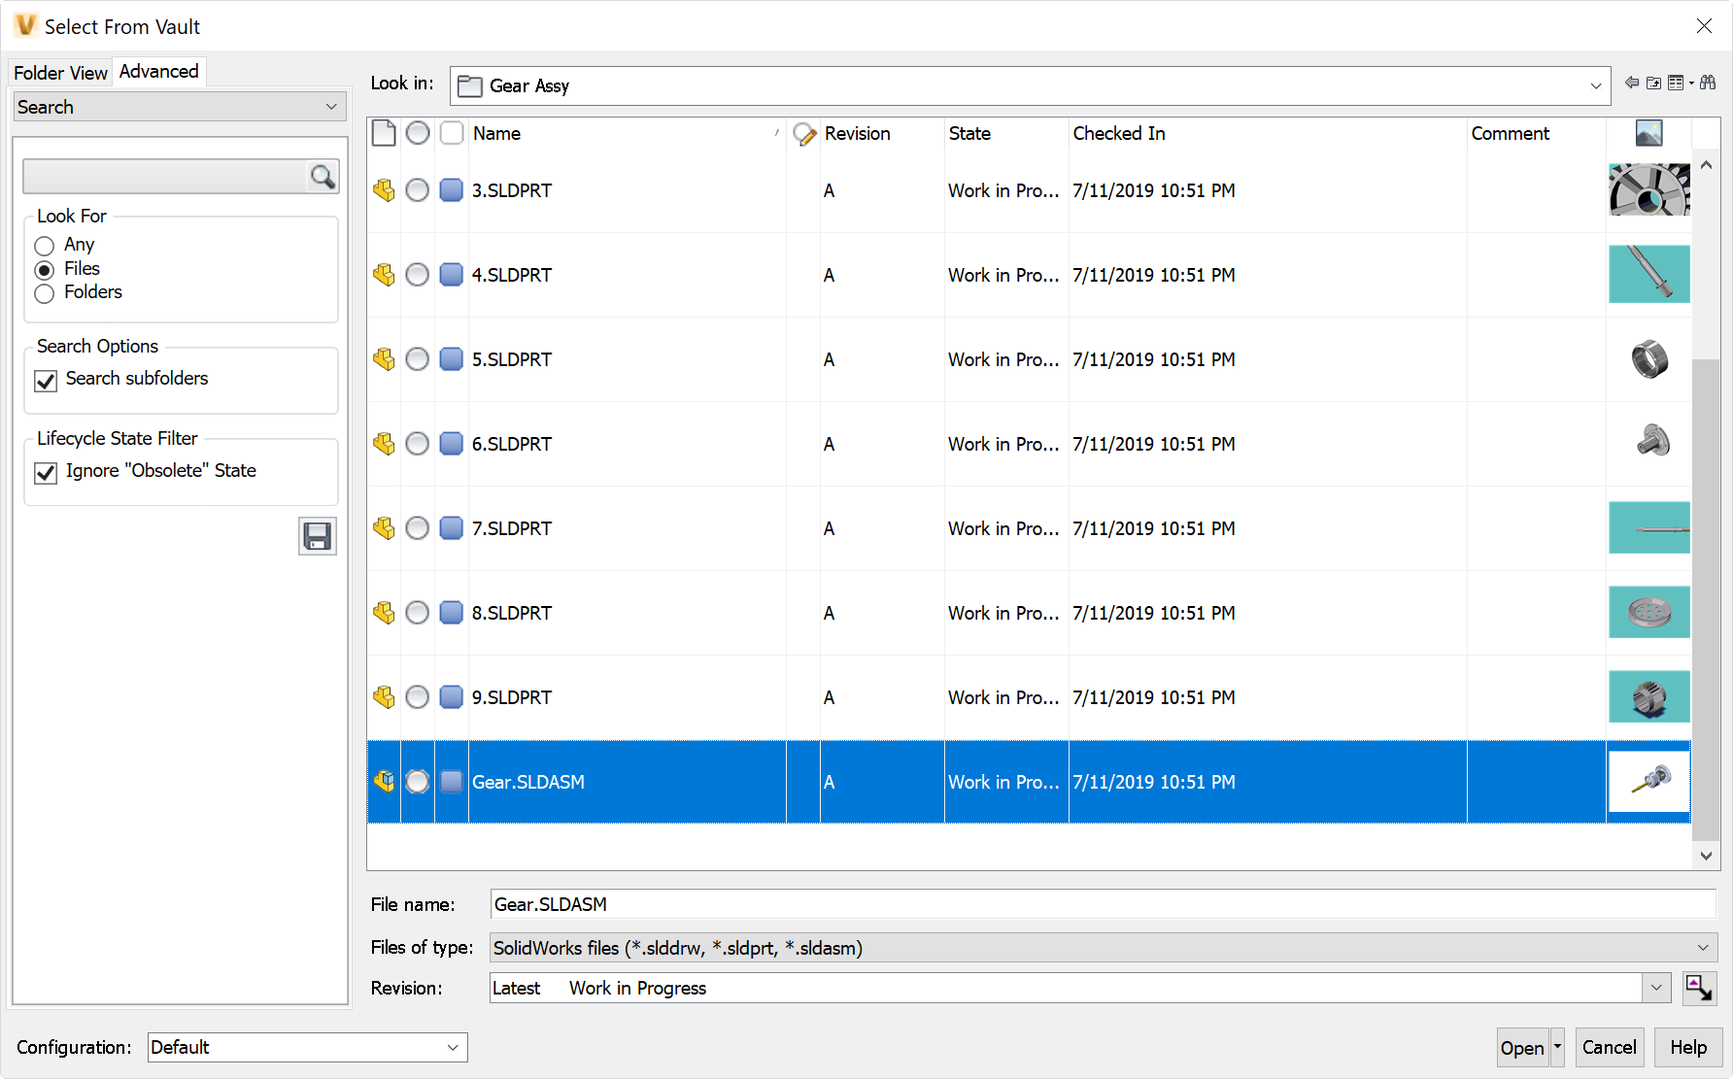Switch to the Advanced tab
The width and height of the screenshot is (1733, 1079).
[159, 71]
